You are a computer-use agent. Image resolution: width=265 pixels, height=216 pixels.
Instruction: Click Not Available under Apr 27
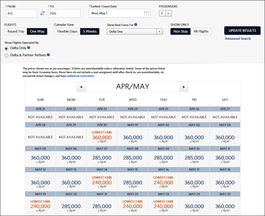225,117
